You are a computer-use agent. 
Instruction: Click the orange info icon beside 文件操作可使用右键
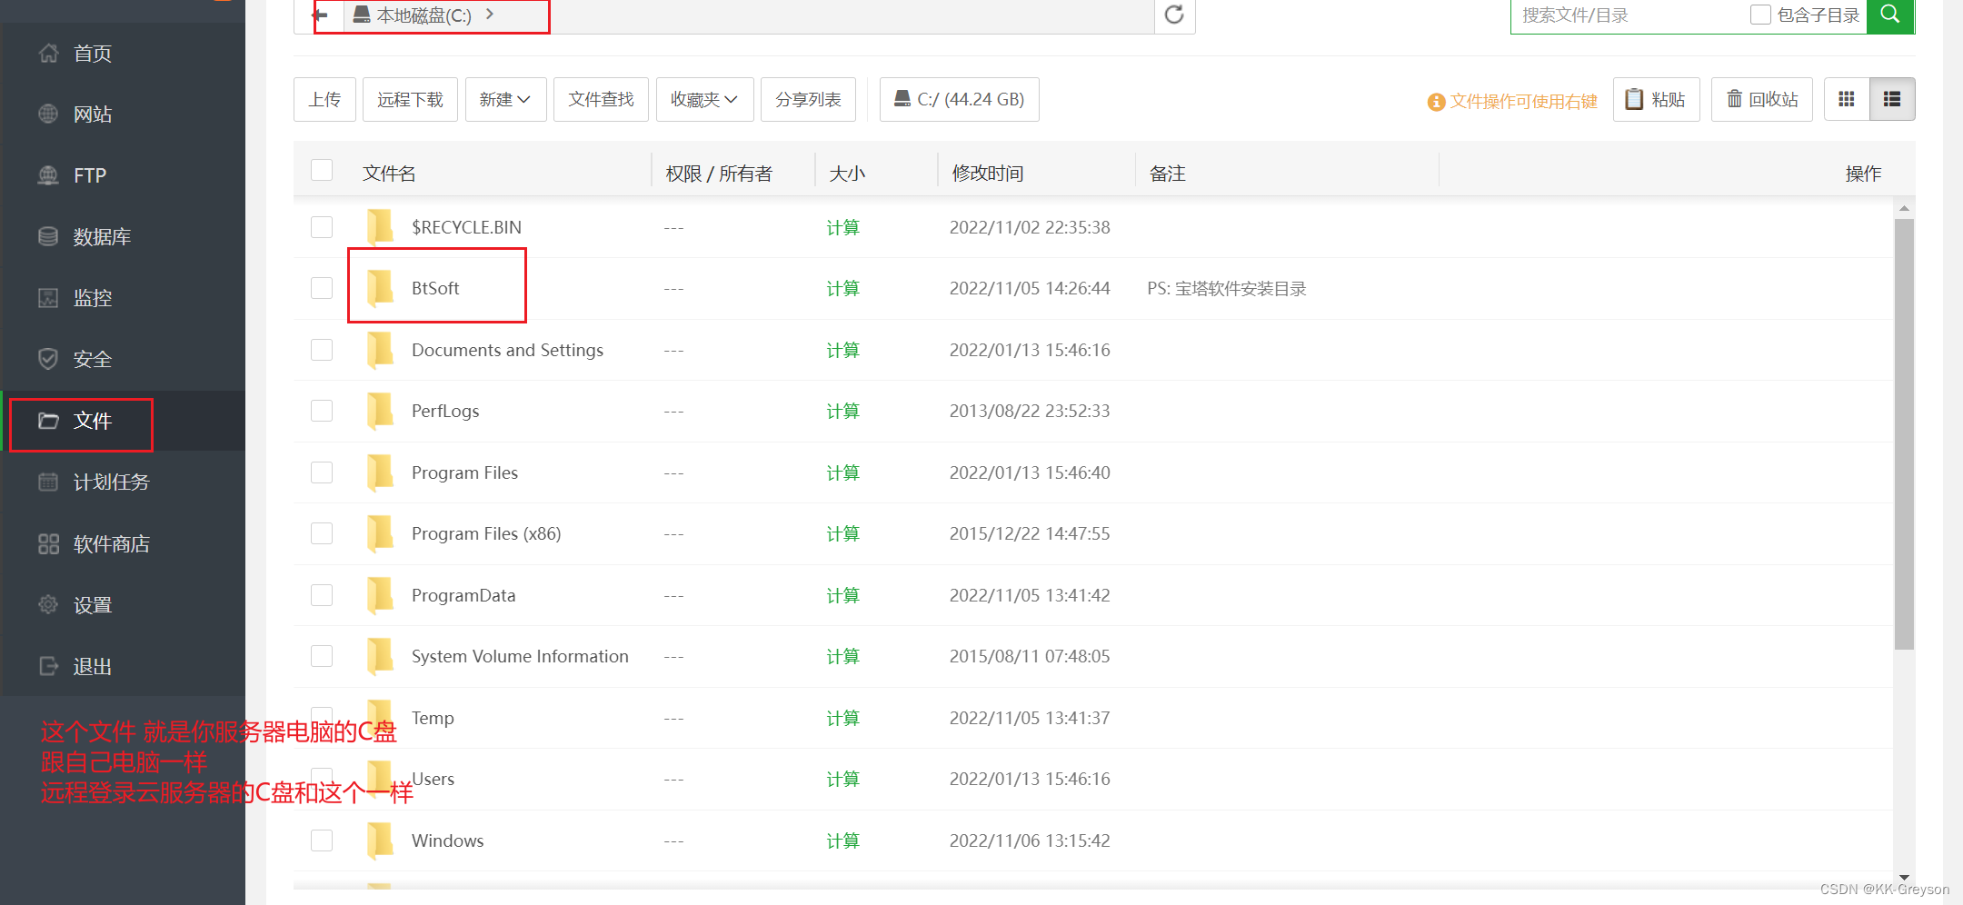pos(1436,102)
